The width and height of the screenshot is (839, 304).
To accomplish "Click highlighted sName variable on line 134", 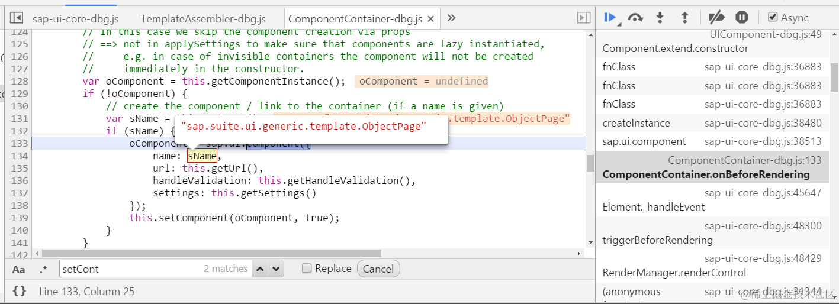I will pos(202,156).
